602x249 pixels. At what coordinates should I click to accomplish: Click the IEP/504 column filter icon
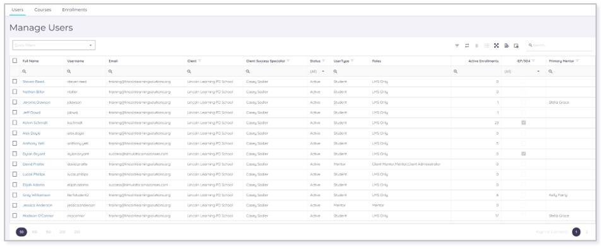point(533,61)
